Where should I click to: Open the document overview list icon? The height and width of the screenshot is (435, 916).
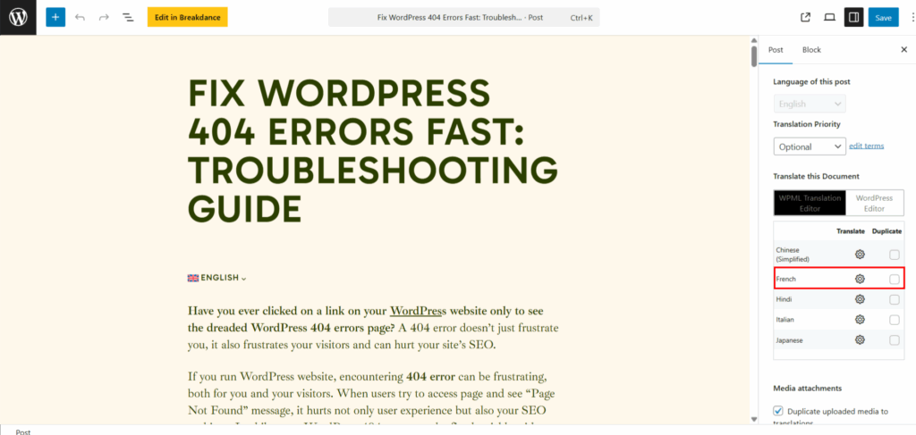(x=128, y=17)
